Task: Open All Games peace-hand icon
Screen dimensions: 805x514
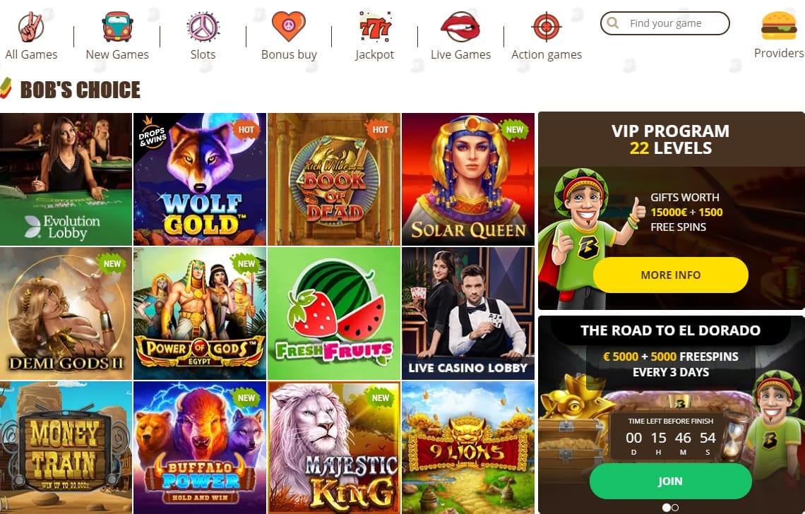Action: point(31,27)
